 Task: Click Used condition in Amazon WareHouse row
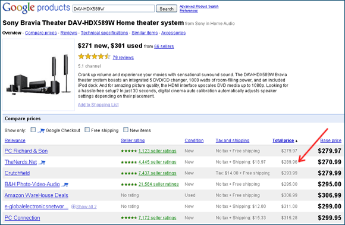tap(190, 195)
